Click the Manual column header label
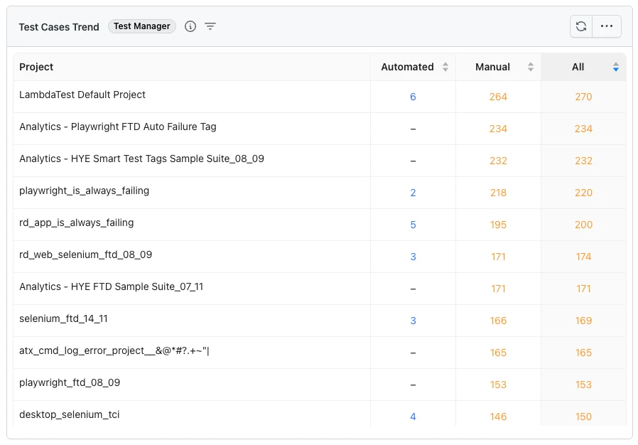 492,67
